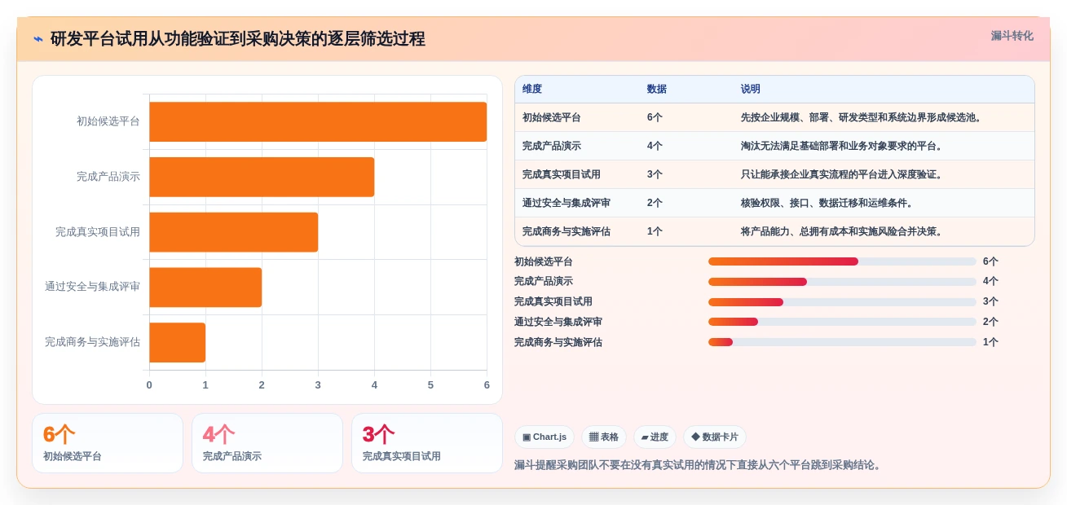Select the 进度 tag chip

tap(655, 437)
